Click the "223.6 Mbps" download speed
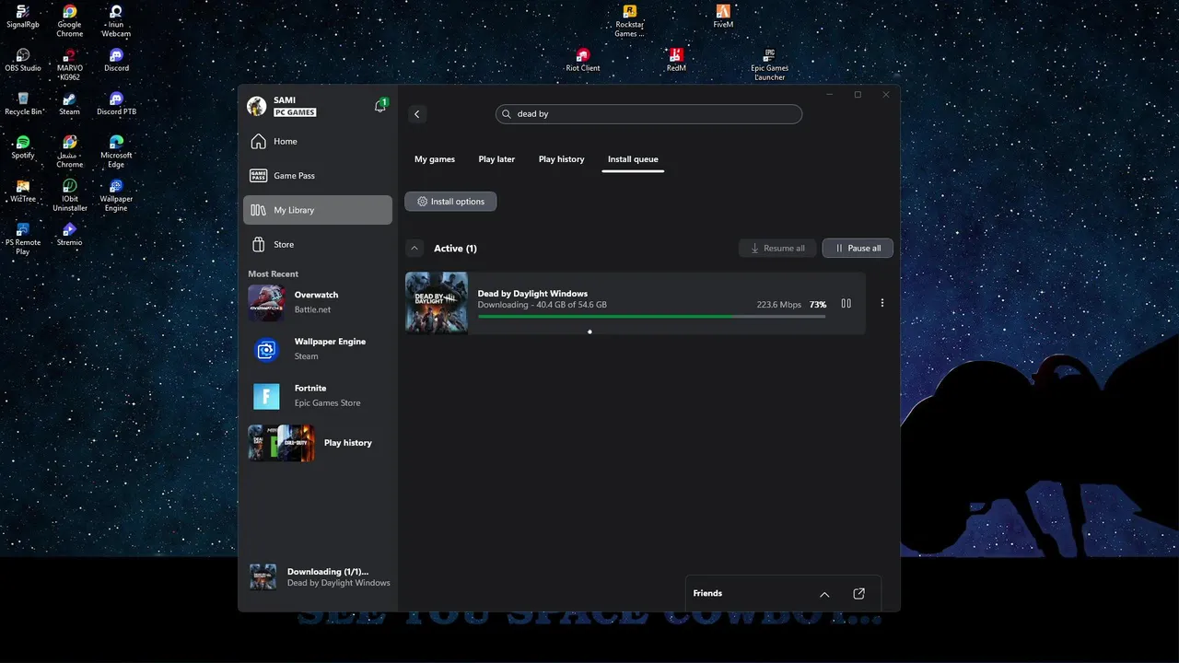Viewport: 1179px width, 663px height. point(779,305)
